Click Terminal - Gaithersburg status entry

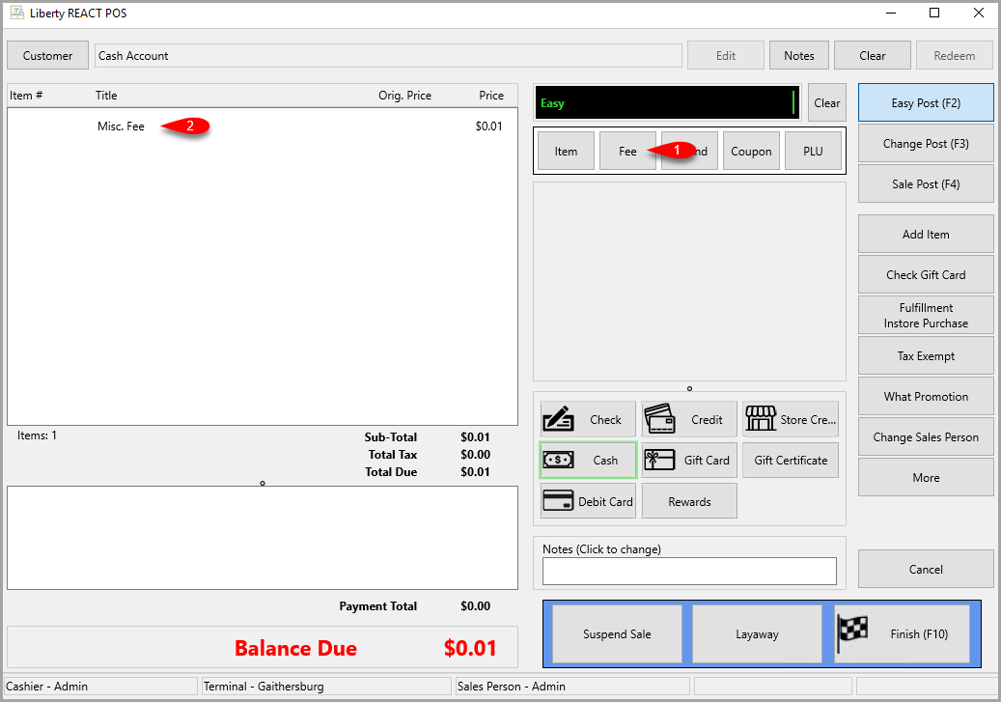click(326, 686)
